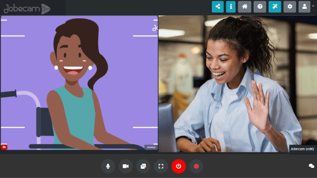Click the share icon in top toolbar

point(217,7)
